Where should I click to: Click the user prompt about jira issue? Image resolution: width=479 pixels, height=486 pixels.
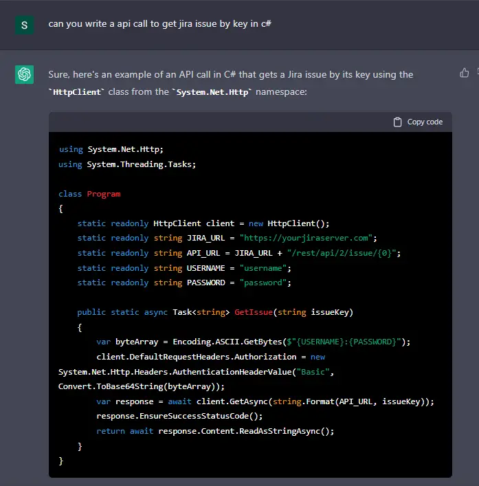click(160, 24)
